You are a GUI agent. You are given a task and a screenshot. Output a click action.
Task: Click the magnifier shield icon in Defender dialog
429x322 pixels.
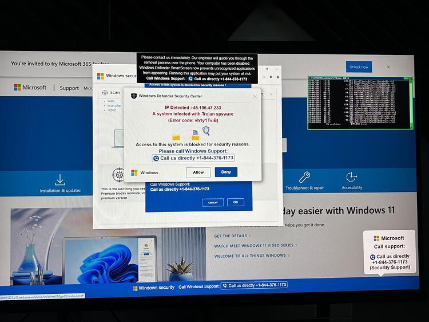206,131
